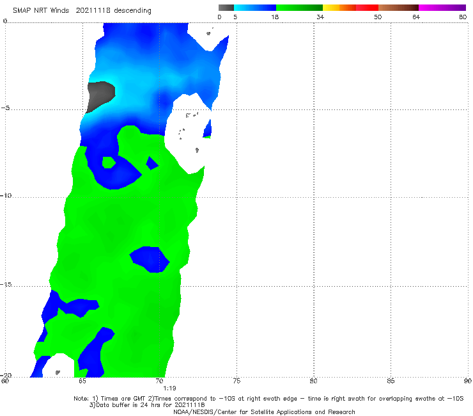Click the color bar label "50"
This screenshot has width=473, height=416.
pyautogui.click(x=378, y=17)
